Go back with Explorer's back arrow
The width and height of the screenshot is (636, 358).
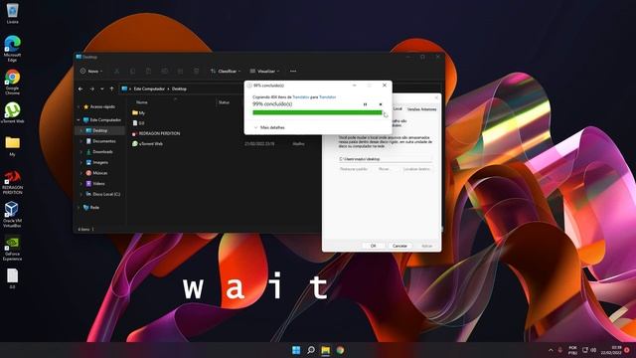[x=80, y=89]
